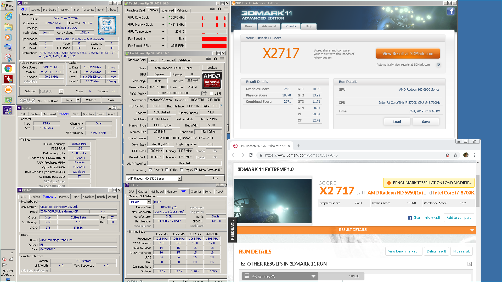Toggle automatically view results at 3DMark.com checkbox
Viewport: 502px width, 282px height.
[439, 65]
